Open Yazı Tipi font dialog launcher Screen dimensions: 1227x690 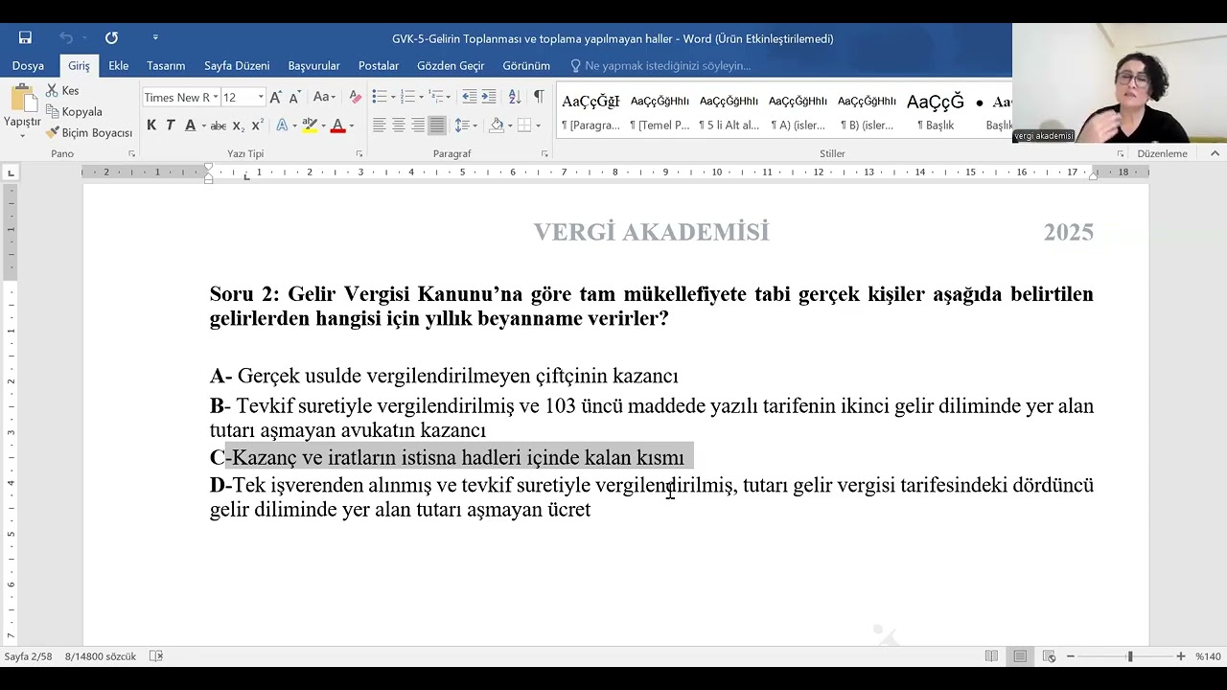(359, 153)
